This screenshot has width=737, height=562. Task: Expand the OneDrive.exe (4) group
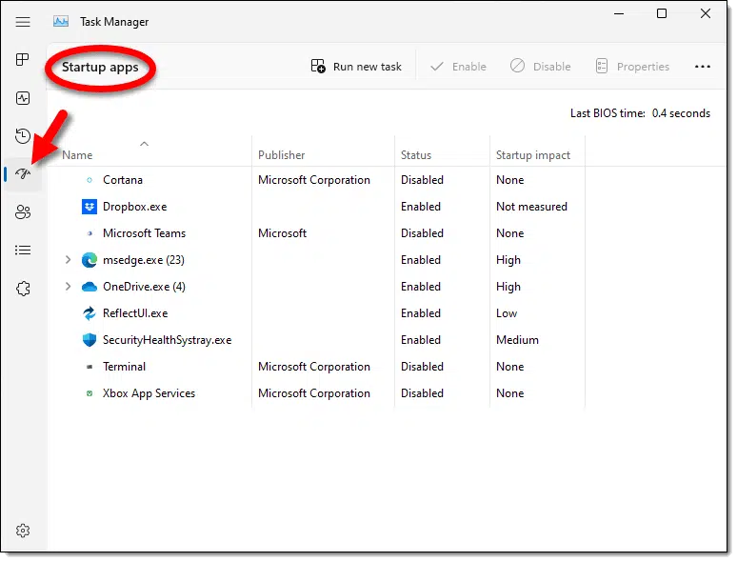pos(69,287)
